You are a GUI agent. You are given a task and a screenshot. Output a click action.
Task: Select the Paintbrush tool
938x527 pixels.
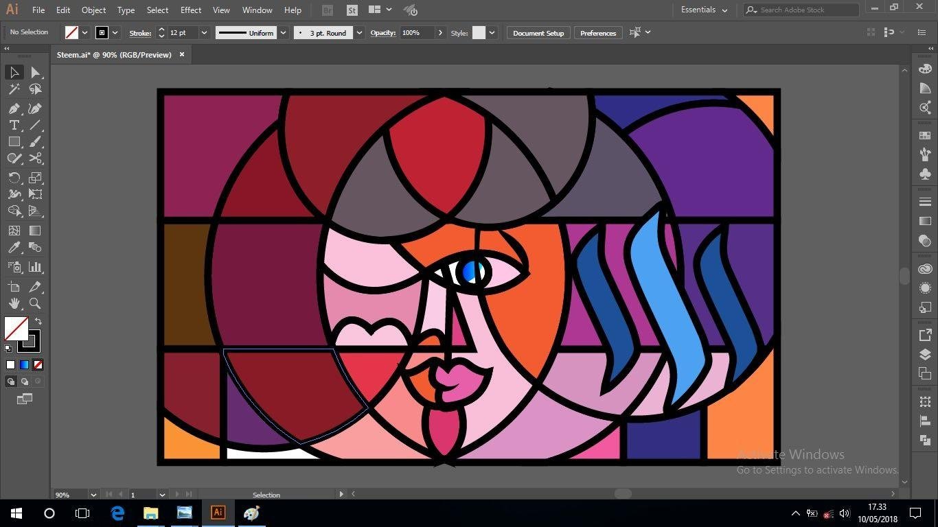tap(35, 141)
